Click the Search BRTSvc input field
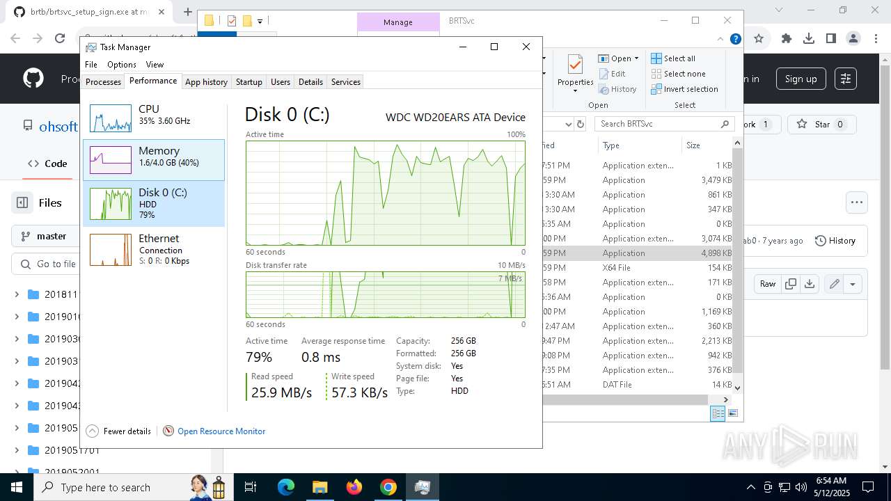 coord(657,124)
